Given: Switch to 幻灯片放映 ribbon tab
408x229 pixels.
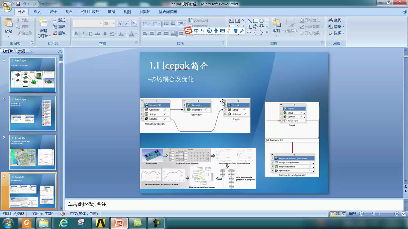Looking at the screenshot, I should (x=90, y=12).
